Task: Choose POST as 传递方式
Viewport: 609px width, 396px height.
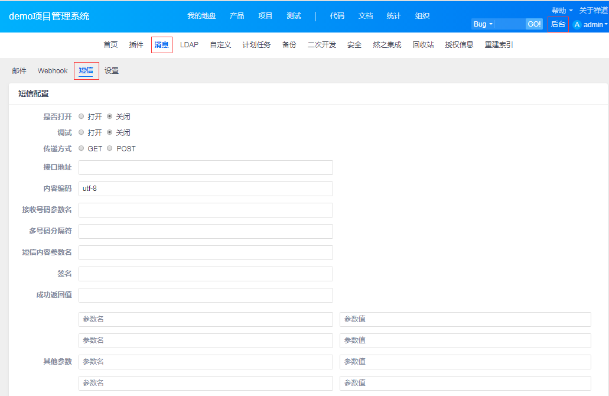Action: click(110, 148)
